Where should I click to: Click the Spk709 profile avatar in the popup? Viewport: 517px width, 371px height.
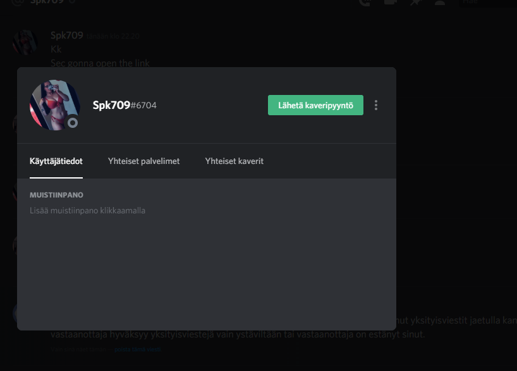click(x=55, y=105)
